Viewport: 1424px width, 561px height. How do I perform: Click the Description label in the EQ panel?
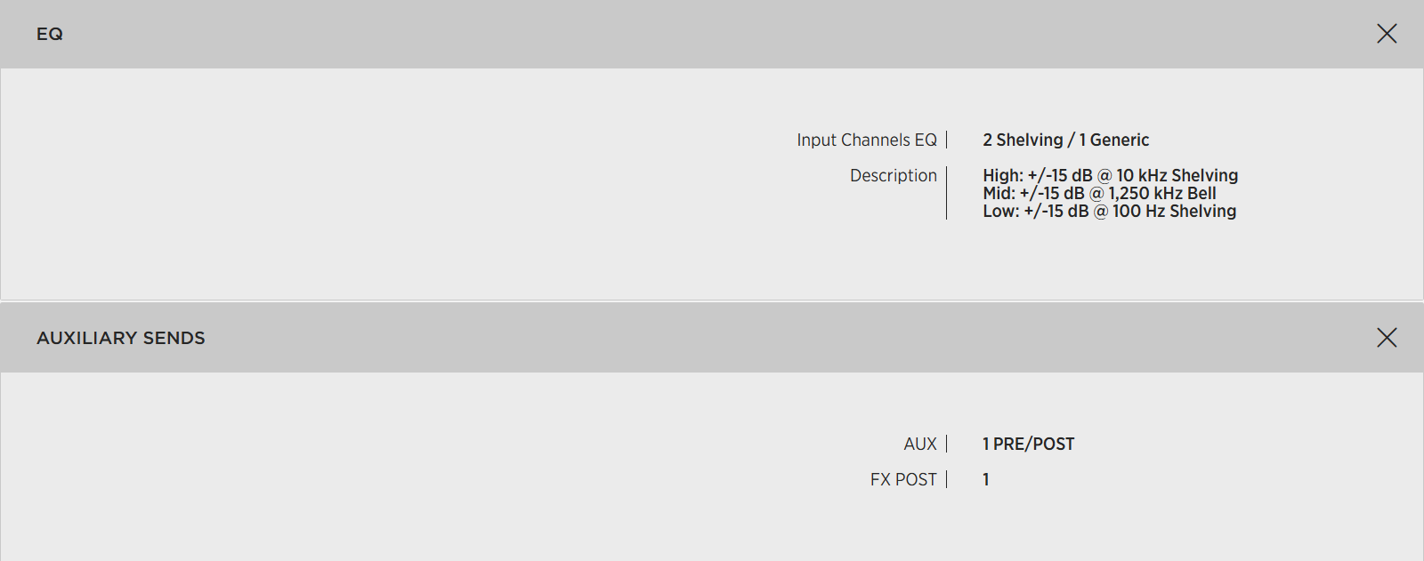click(x=893, y=176)
